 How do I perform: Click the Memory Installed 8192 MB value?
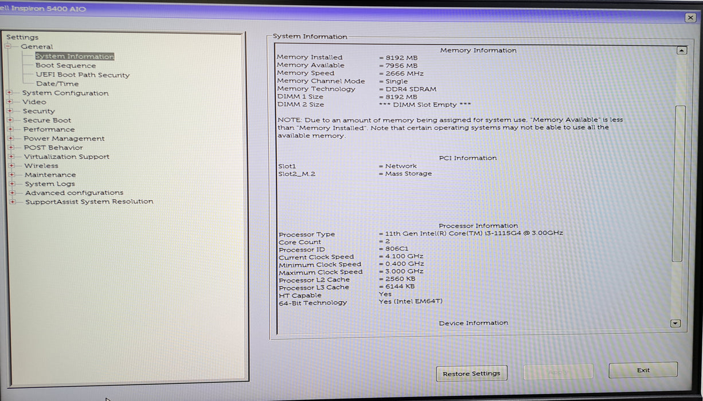click(400, 57)
